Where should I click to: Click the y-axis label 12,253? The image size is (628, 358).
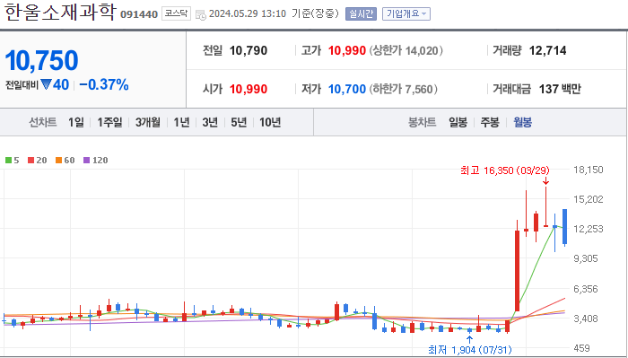[589, 229]
